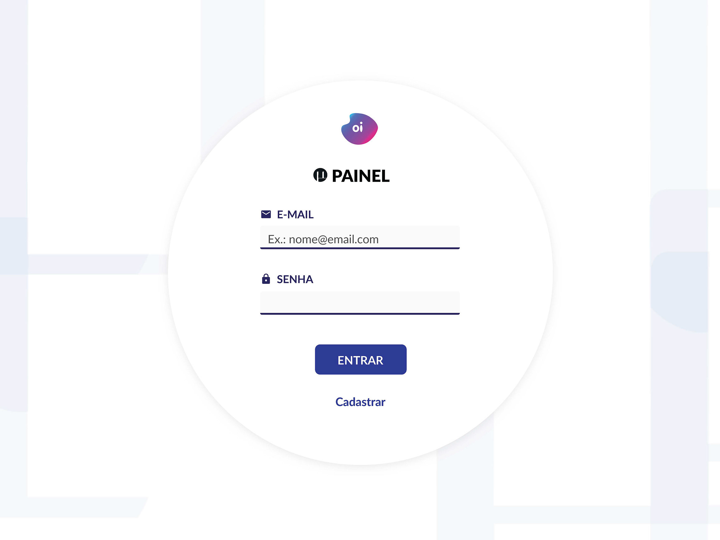Viewport: 720px width, 540px height.
Task: Click the E-MAIL field label
Action: pos(295,214)
